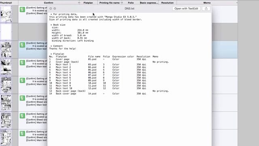Click the Flatplan column header
Image resolution: width=259 pixels, height=146 pixels.
pyautogui.click(x=88, y=3)
